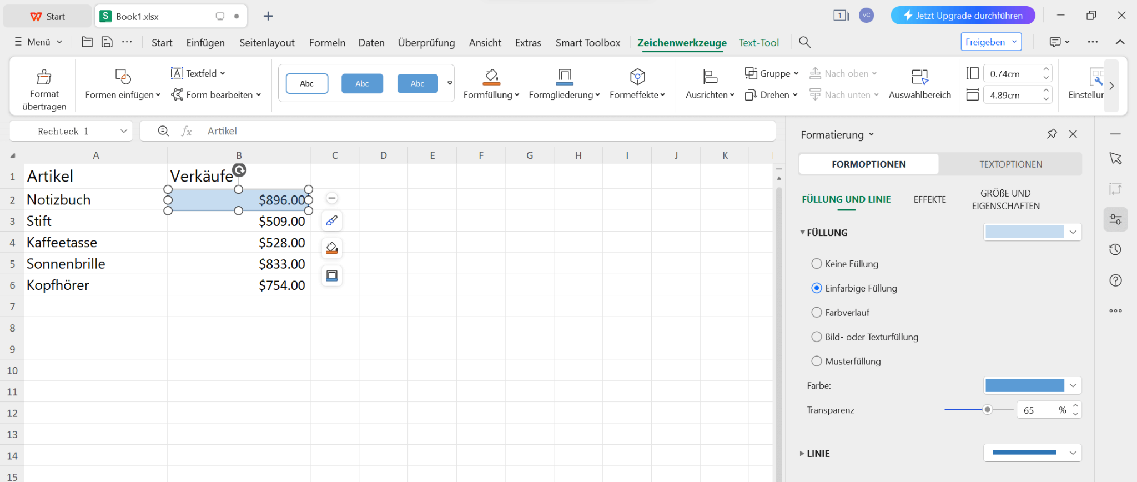Viewport: 1137px width, 482px height.
Task: Open the Formeffekte tool
Action: [x=637, y=84]
